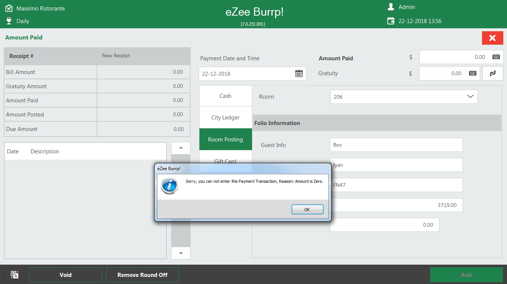Image resolution: width=507 pixels, height=284 pixels.
Task: Click the info icon in the dialog
Action: pyautogui.click(x=169, y=185)
